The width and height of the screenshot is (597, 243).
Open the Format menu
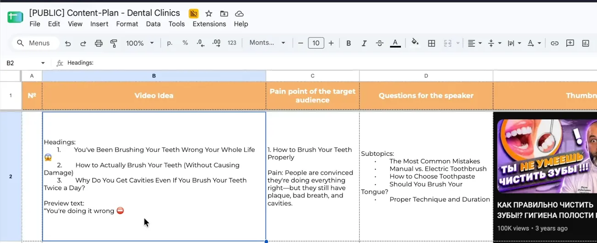pos(127,24)
